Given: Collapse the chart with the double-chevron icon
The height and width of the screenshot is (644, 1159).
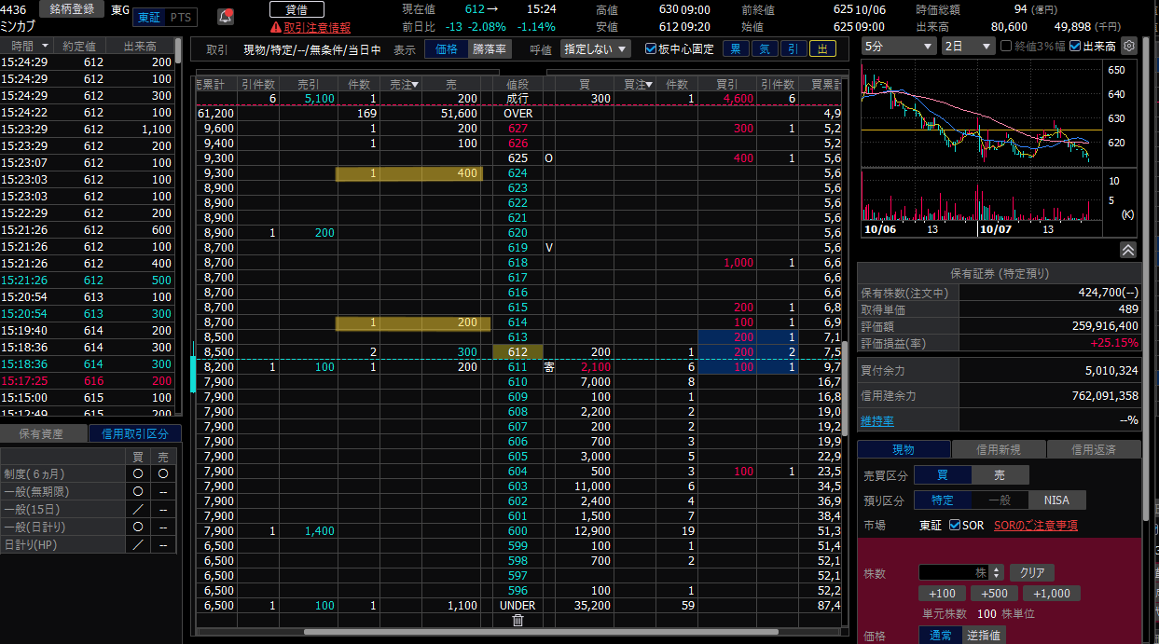Looking at the screenshot, I should tap(1127, 250).
